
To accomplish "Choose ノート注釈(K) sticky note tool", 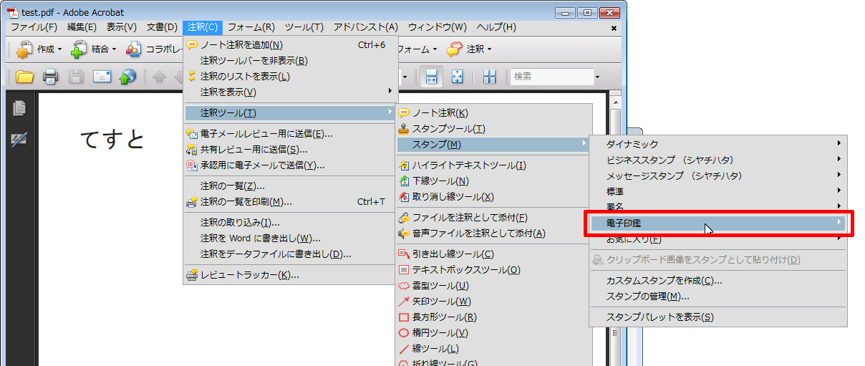I will 495,113.
